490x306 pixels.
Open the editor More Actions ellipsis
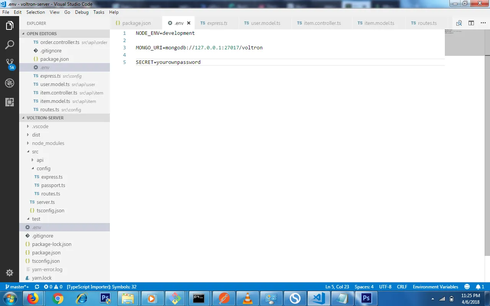[x=483, y=23]
